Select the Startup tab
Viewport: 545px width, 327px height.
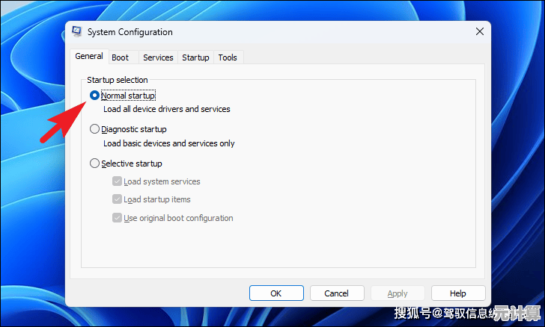(x=195, y=57)
